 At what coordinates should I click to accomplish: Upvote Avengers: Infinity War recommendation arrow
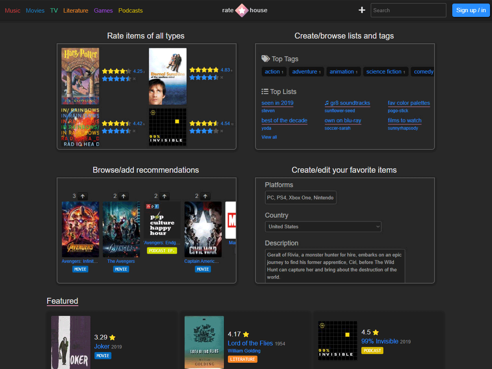pyautogui.click(x=83, y=196)
